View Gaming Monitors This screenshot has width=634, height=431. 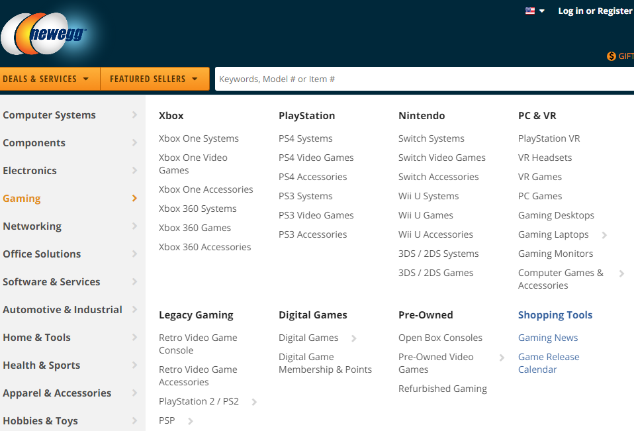click(x=556, y=254)
